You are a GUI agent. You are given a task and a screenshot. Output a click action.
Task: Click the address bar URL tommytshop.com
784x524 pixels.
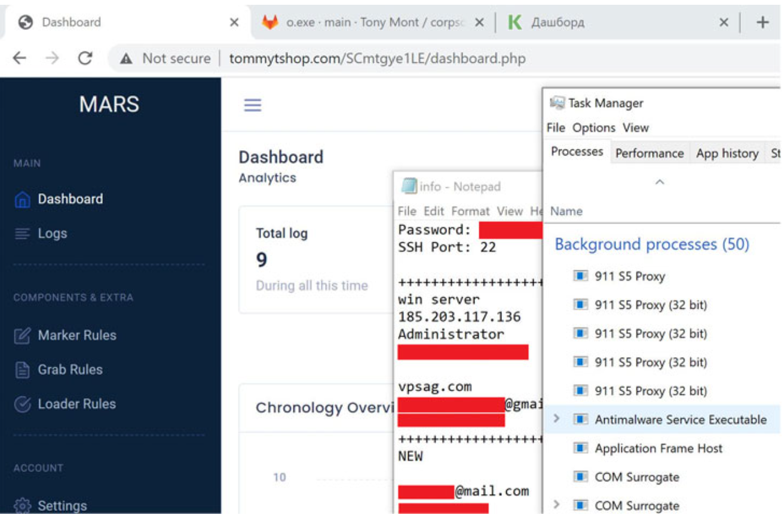[378, 59]
